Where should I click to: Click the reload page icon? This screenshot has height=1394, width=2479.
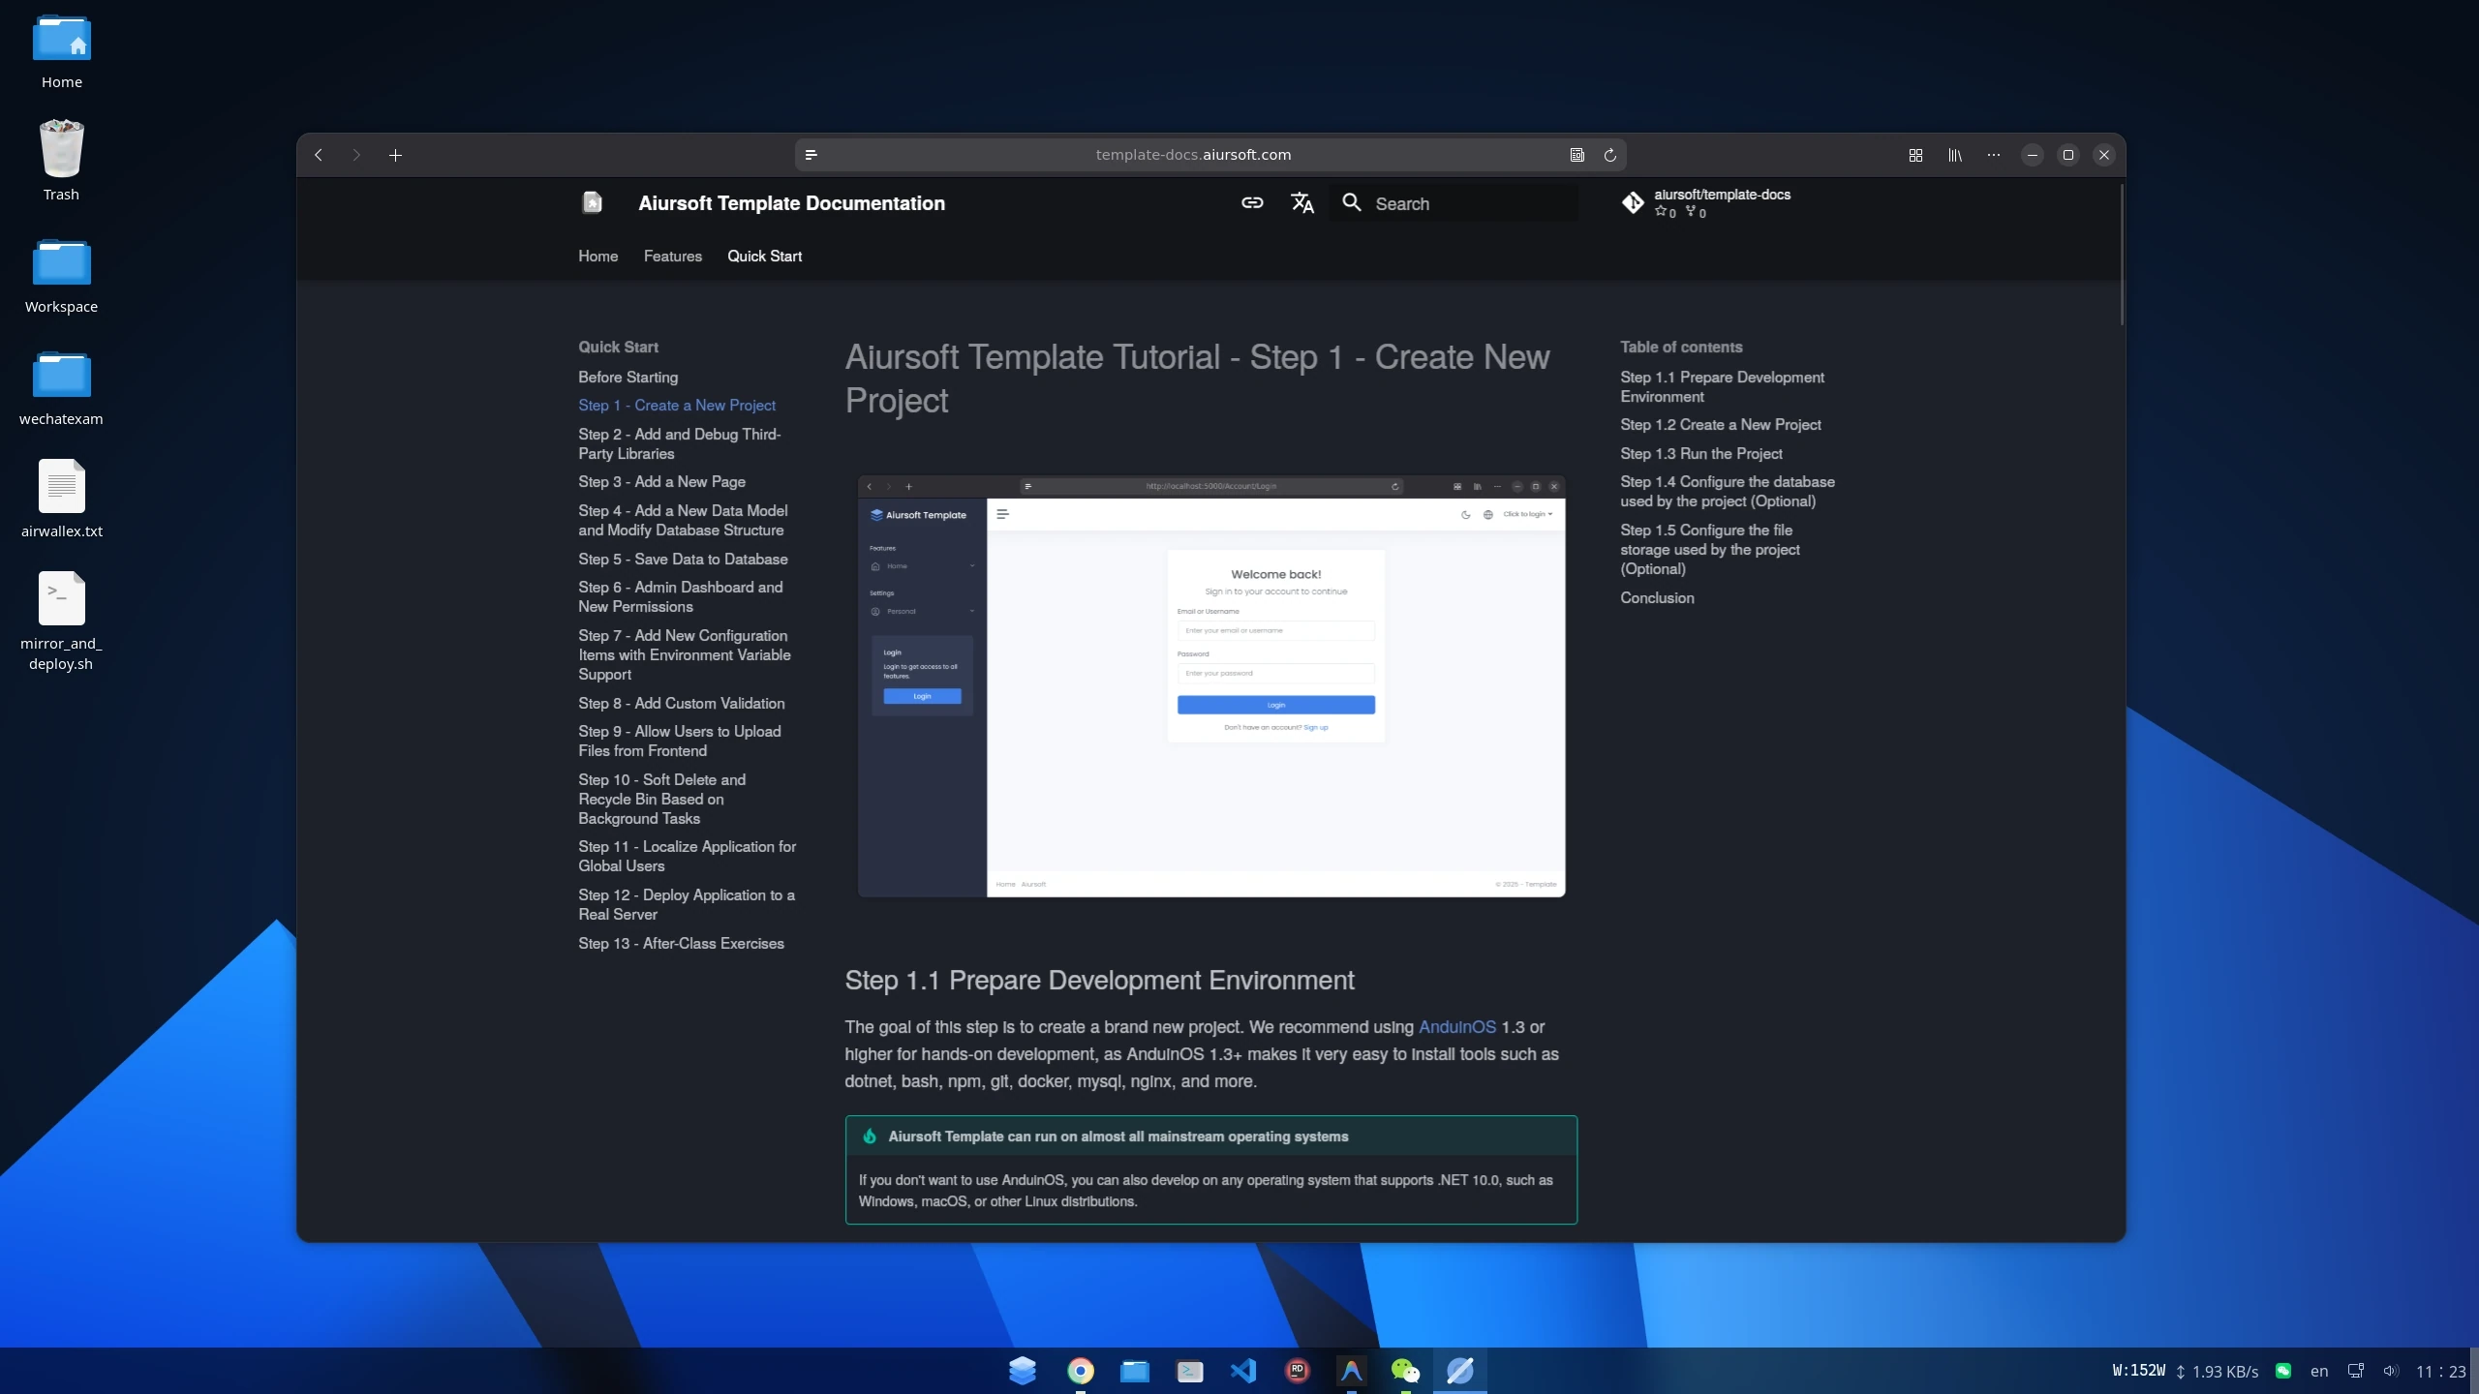pos(1610,155)
